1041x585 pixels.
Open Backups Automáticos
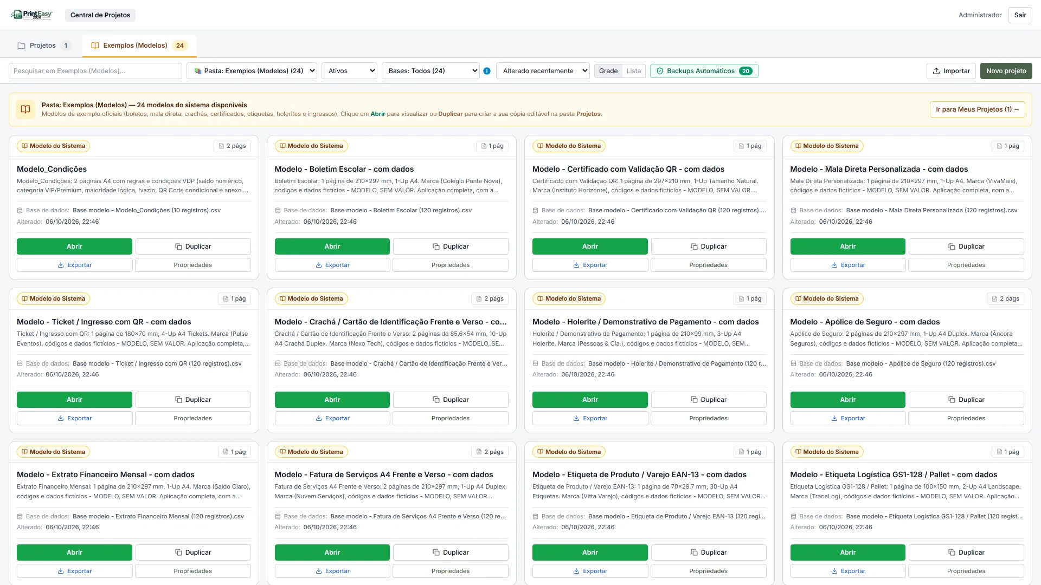704,71
